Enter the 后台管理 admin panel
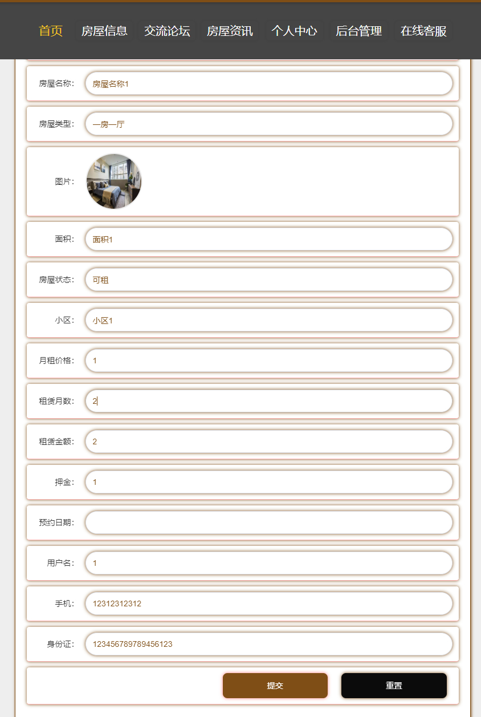Viewport: 481px width, 717px height. tap(358, 31)
